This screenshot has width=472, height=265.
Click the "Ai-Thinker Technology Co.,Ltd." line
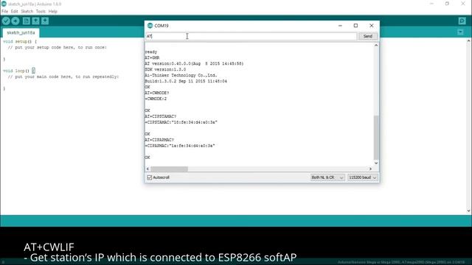181,75
